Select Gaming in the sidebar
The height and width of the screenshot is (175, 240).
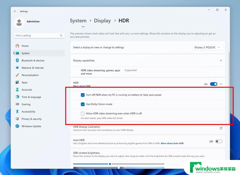point(39,104)
